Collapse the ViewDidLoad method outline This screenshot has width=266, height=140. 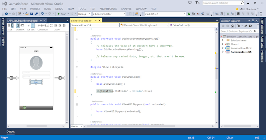pos(77,77)
